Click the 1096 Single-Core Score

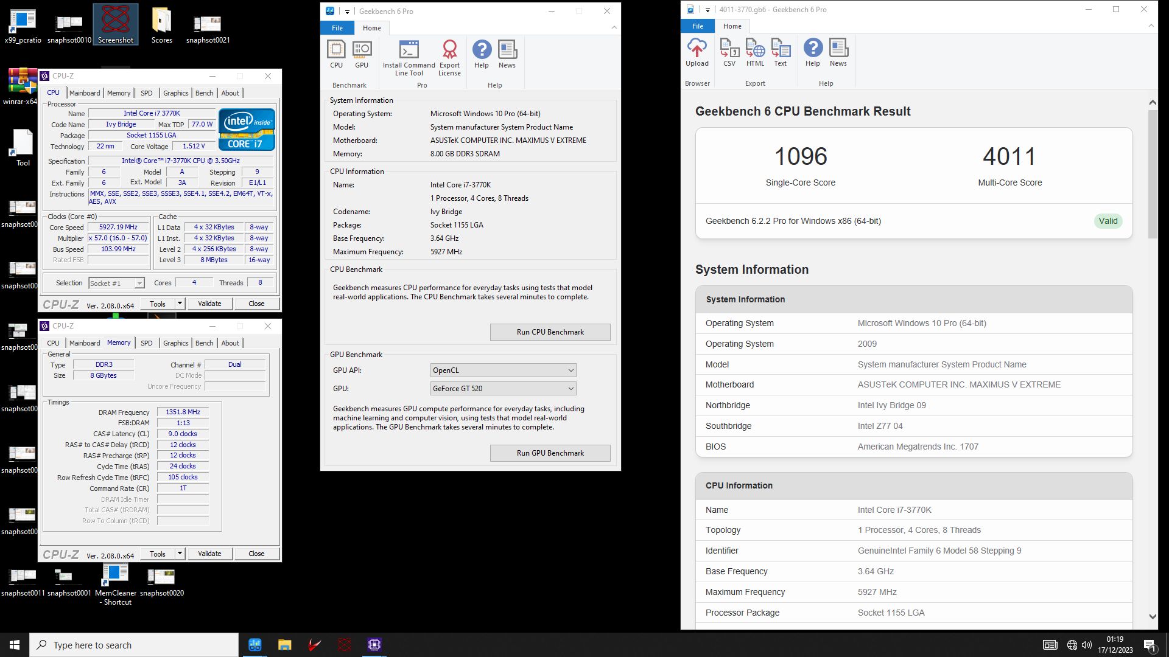point(800,156)
